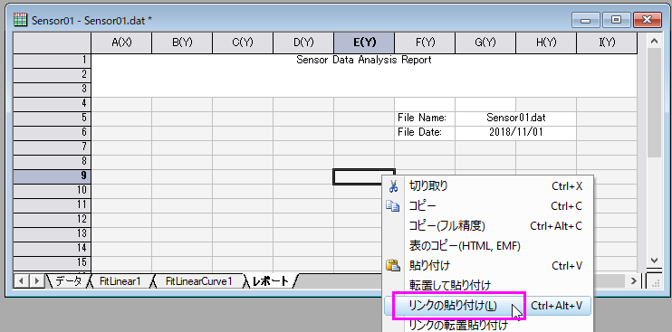Click the clipboard icon beside 貼り付け
This screenshot has height=332, width=672.
pos(393,265)
